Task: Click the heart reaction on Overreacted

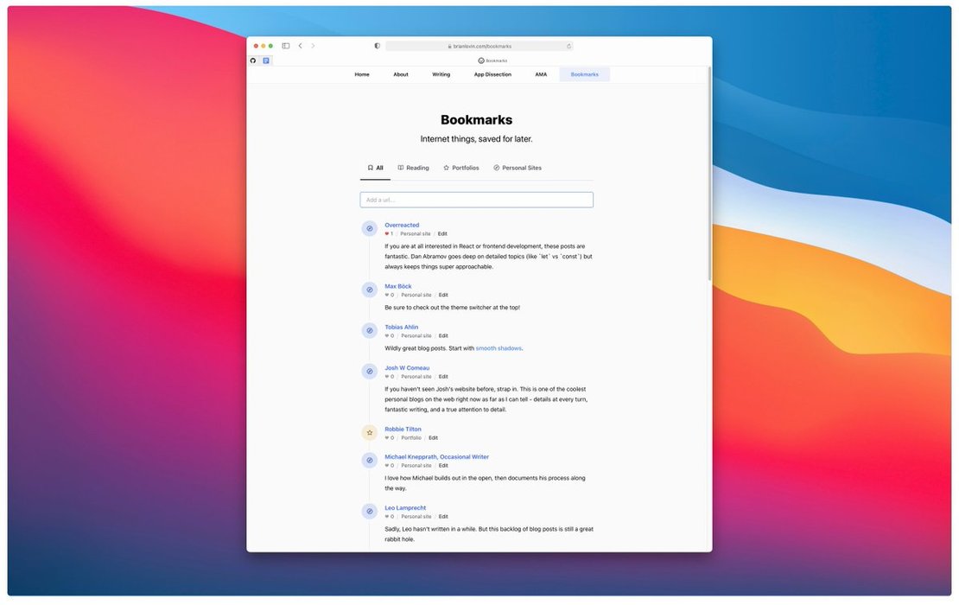Action: point(389,233)
